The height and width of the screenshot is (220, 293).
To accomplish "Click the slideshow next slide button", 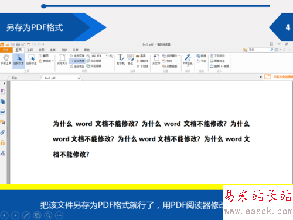I will [x=15, y=215].
